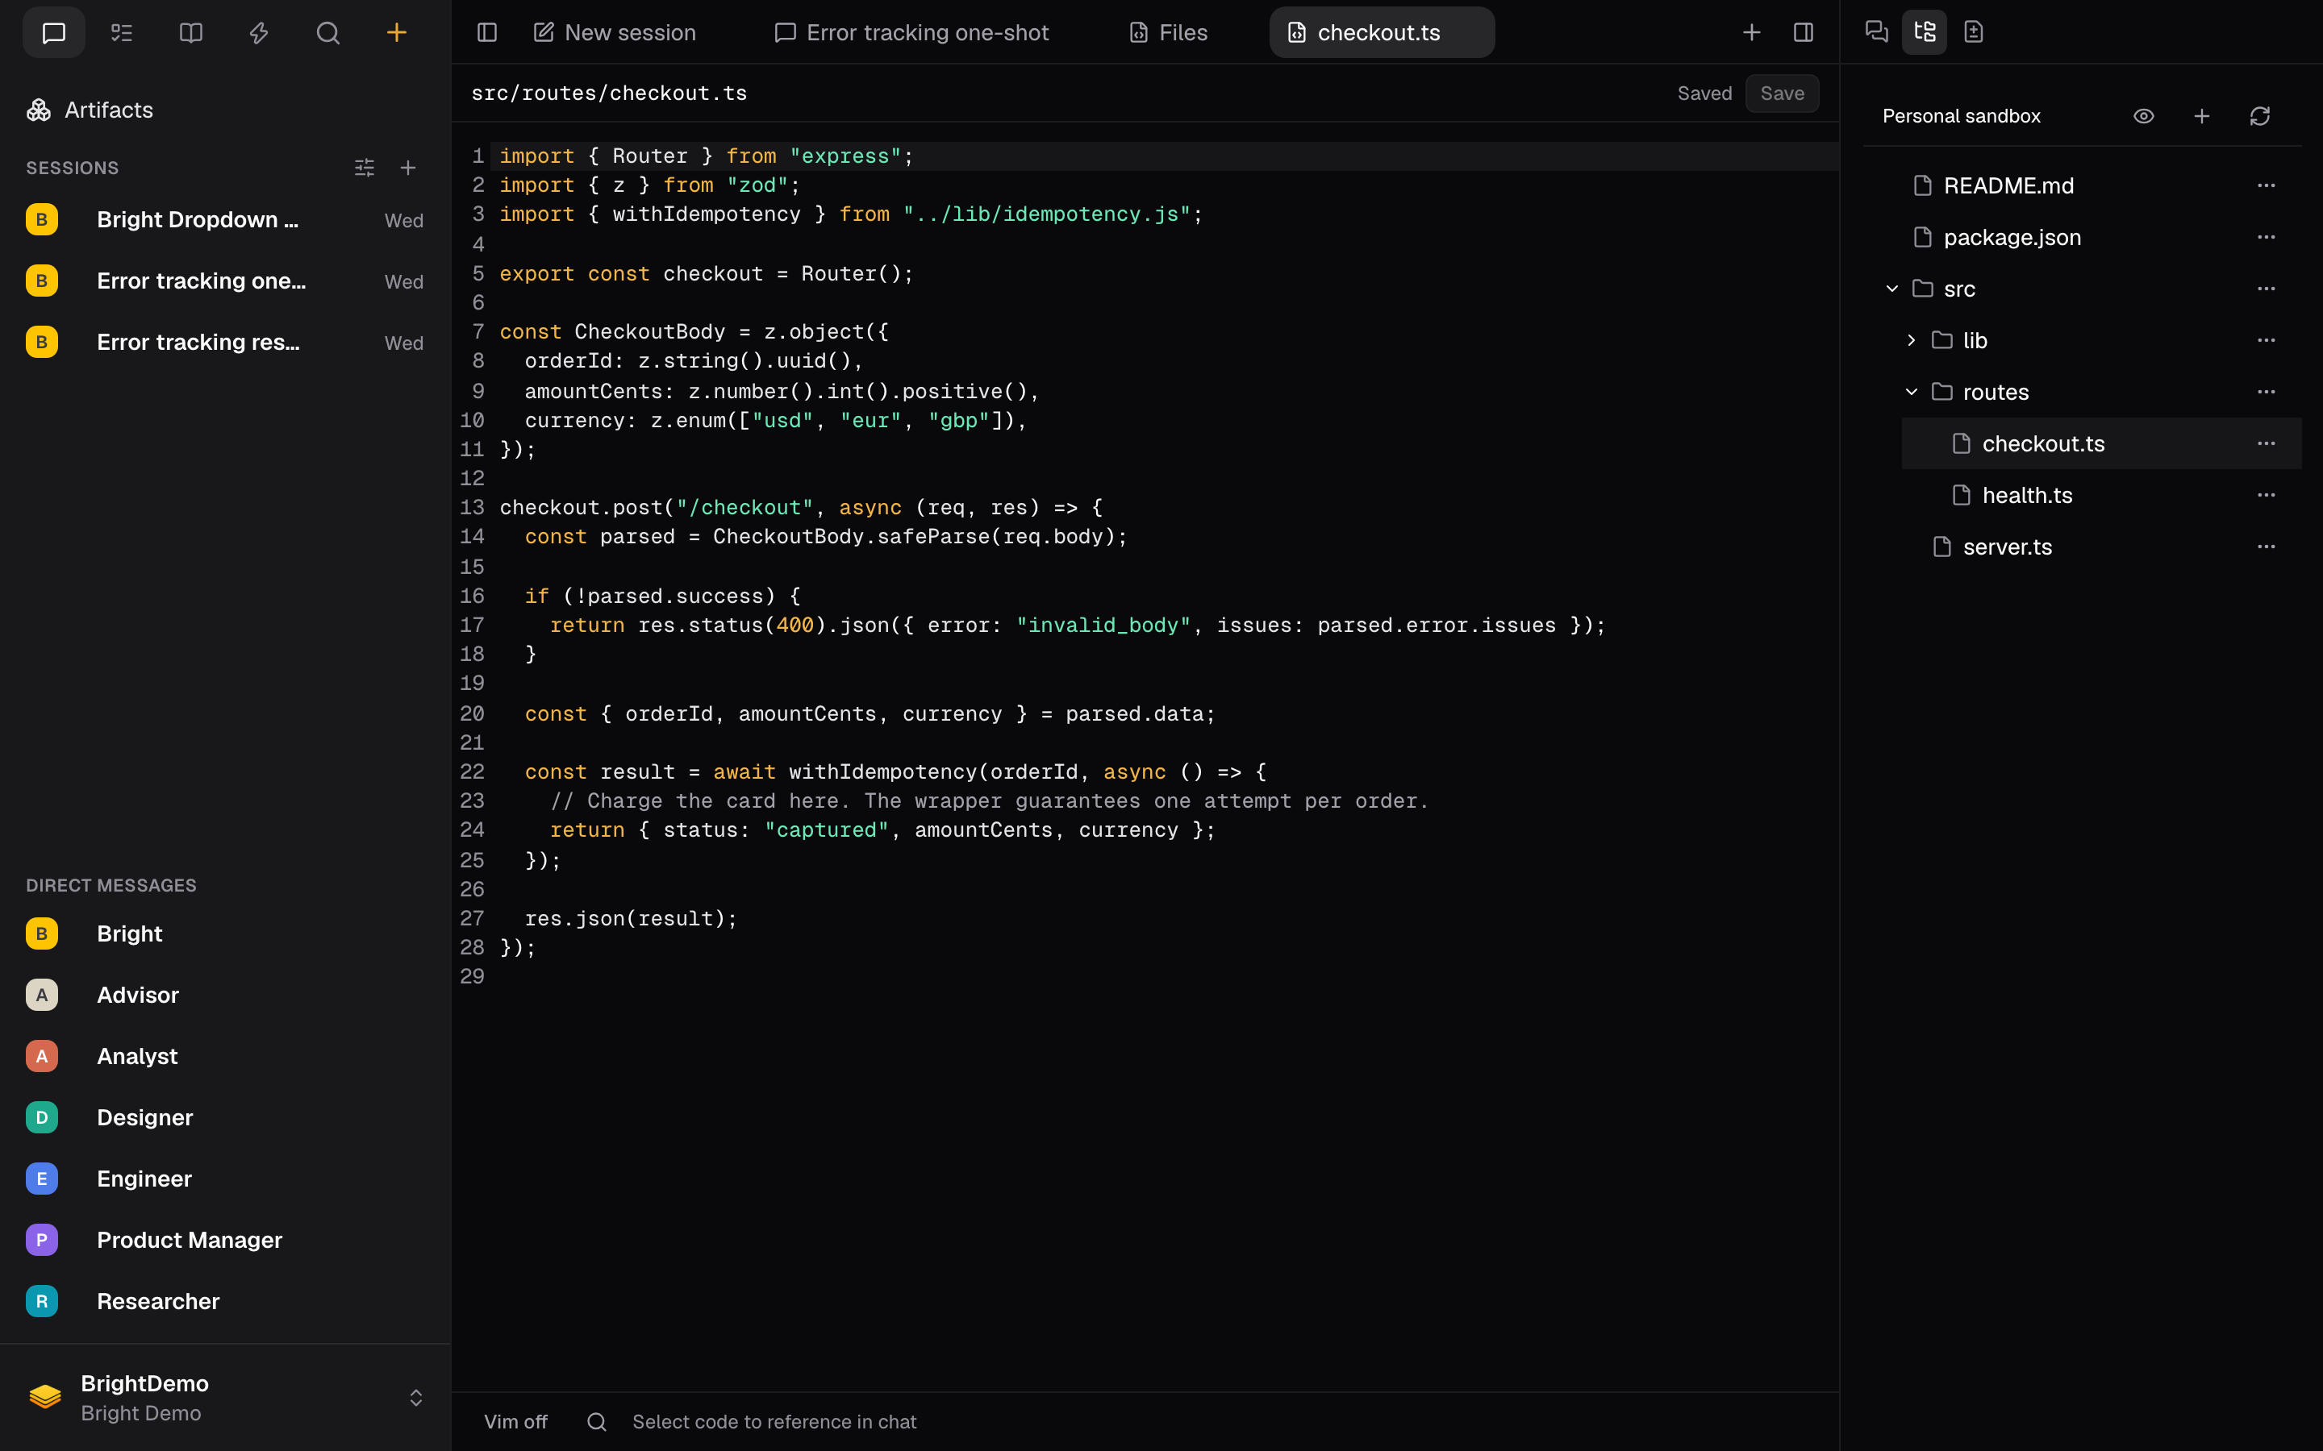Collapse the src folder

click(1892, 289)
